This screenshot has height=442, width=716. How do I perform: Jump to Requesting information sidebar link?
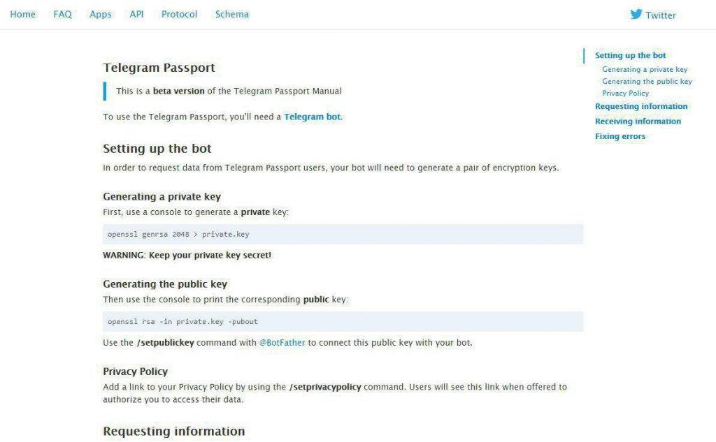(x=641, y=106)
